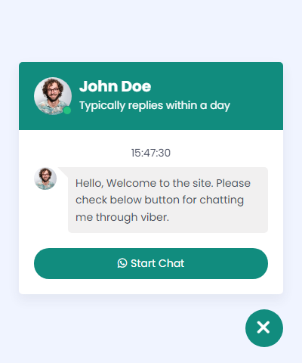Click the word 'Chat' on the button
302x363 pixels.
pos(171,263)
